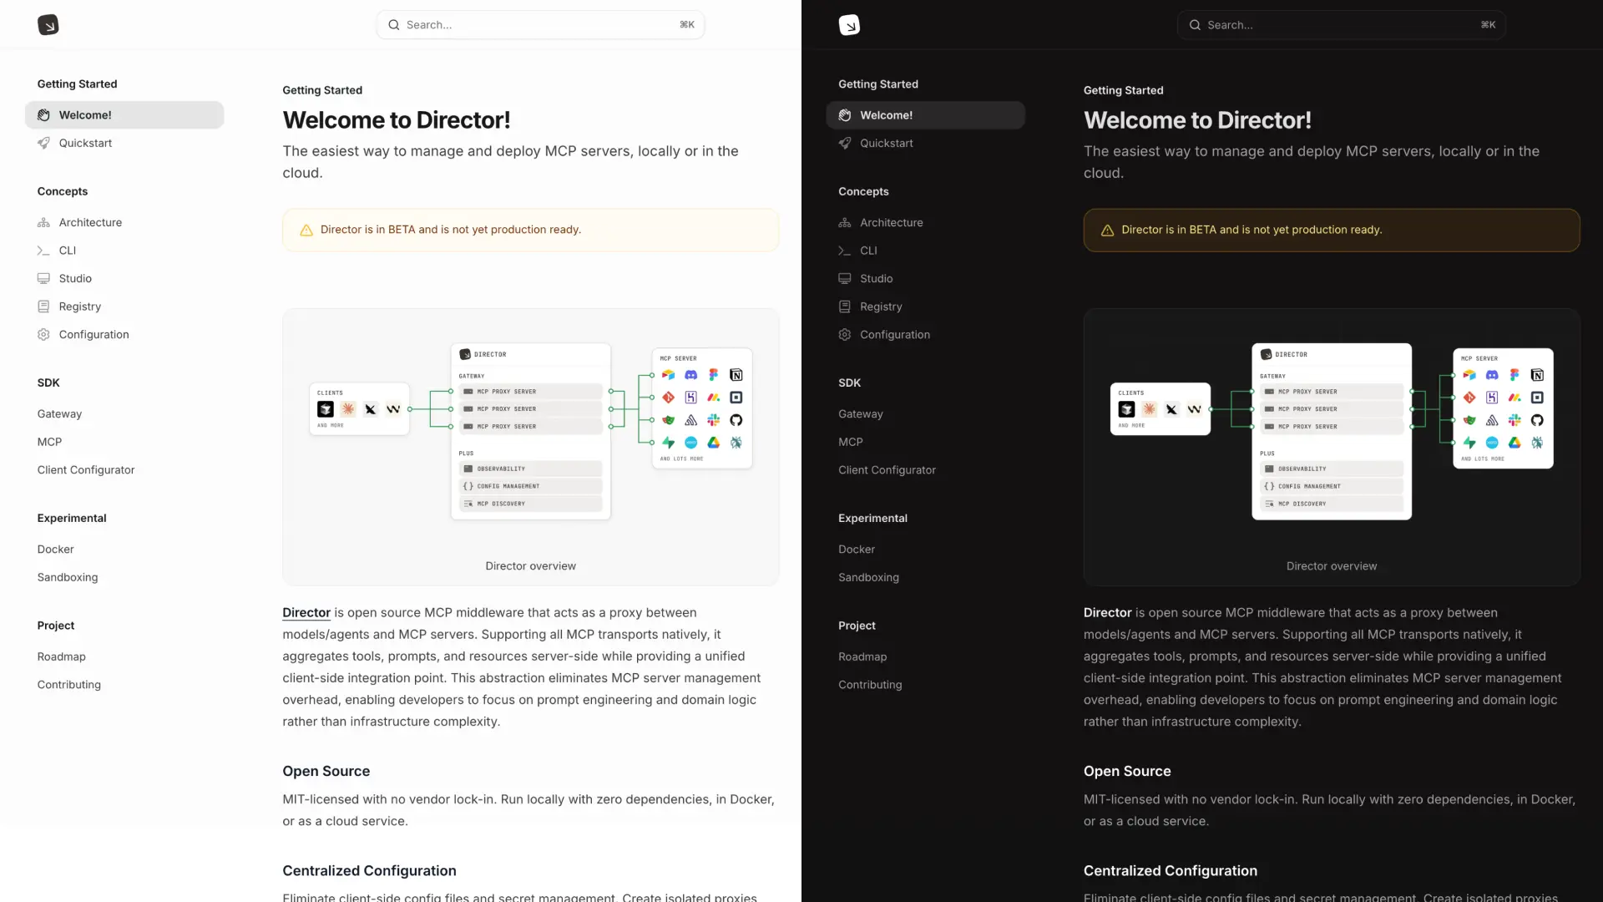
Task: Click the wave icon next to Welcome!
Action: 43,114
